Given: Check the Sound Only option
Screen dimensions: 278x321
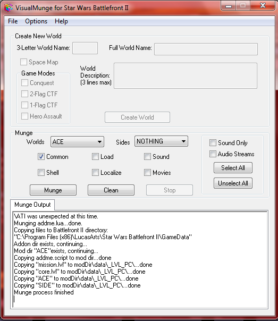Looking at the screenshot, I should [x=213, y=142].
